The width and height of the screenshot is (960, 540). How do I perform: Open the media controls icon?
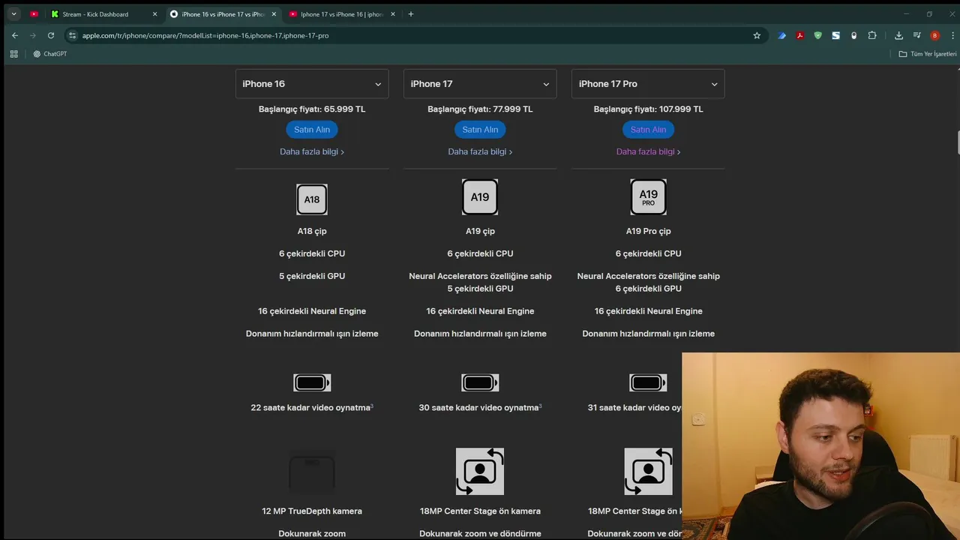[916, 35]
